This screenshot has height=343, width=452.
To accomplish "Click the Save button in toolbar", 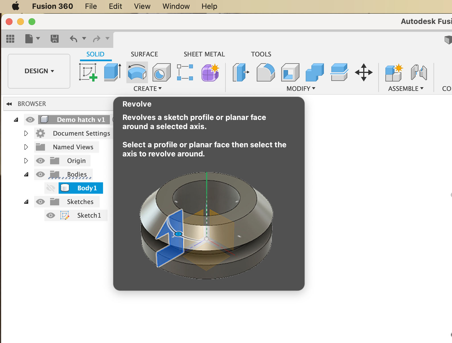I will coord(54,38).
